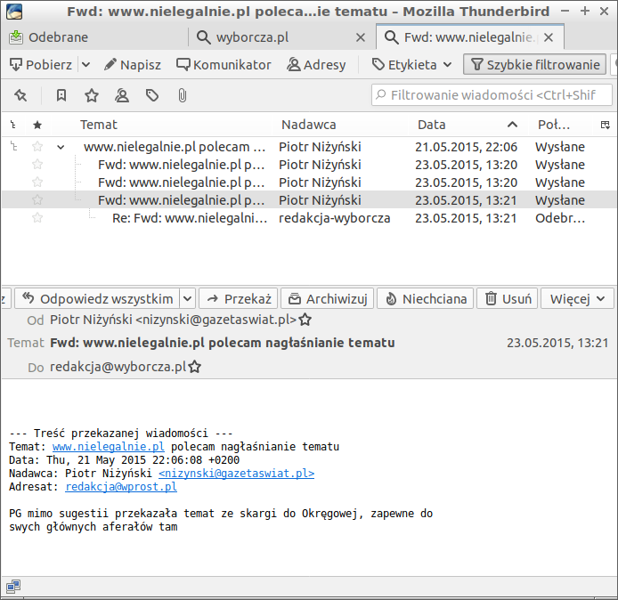Delete the message with Usuń
618x600 pixels.
(507, 299)
